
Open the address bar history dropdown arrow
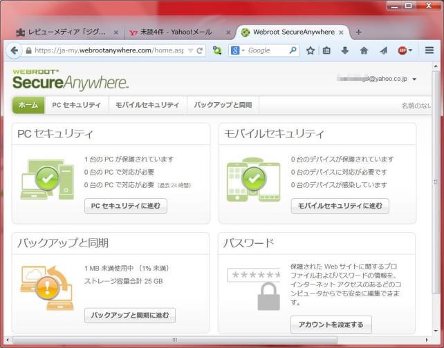tap(191, 50)
